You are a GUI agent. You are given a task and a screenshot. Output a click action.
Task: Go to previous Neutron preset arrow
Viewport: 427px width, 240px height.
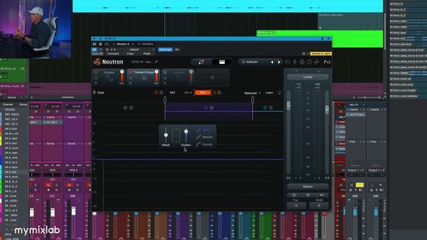click(272, 62)
